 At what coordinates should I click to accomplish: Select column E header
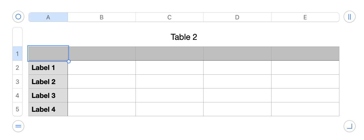305,17
